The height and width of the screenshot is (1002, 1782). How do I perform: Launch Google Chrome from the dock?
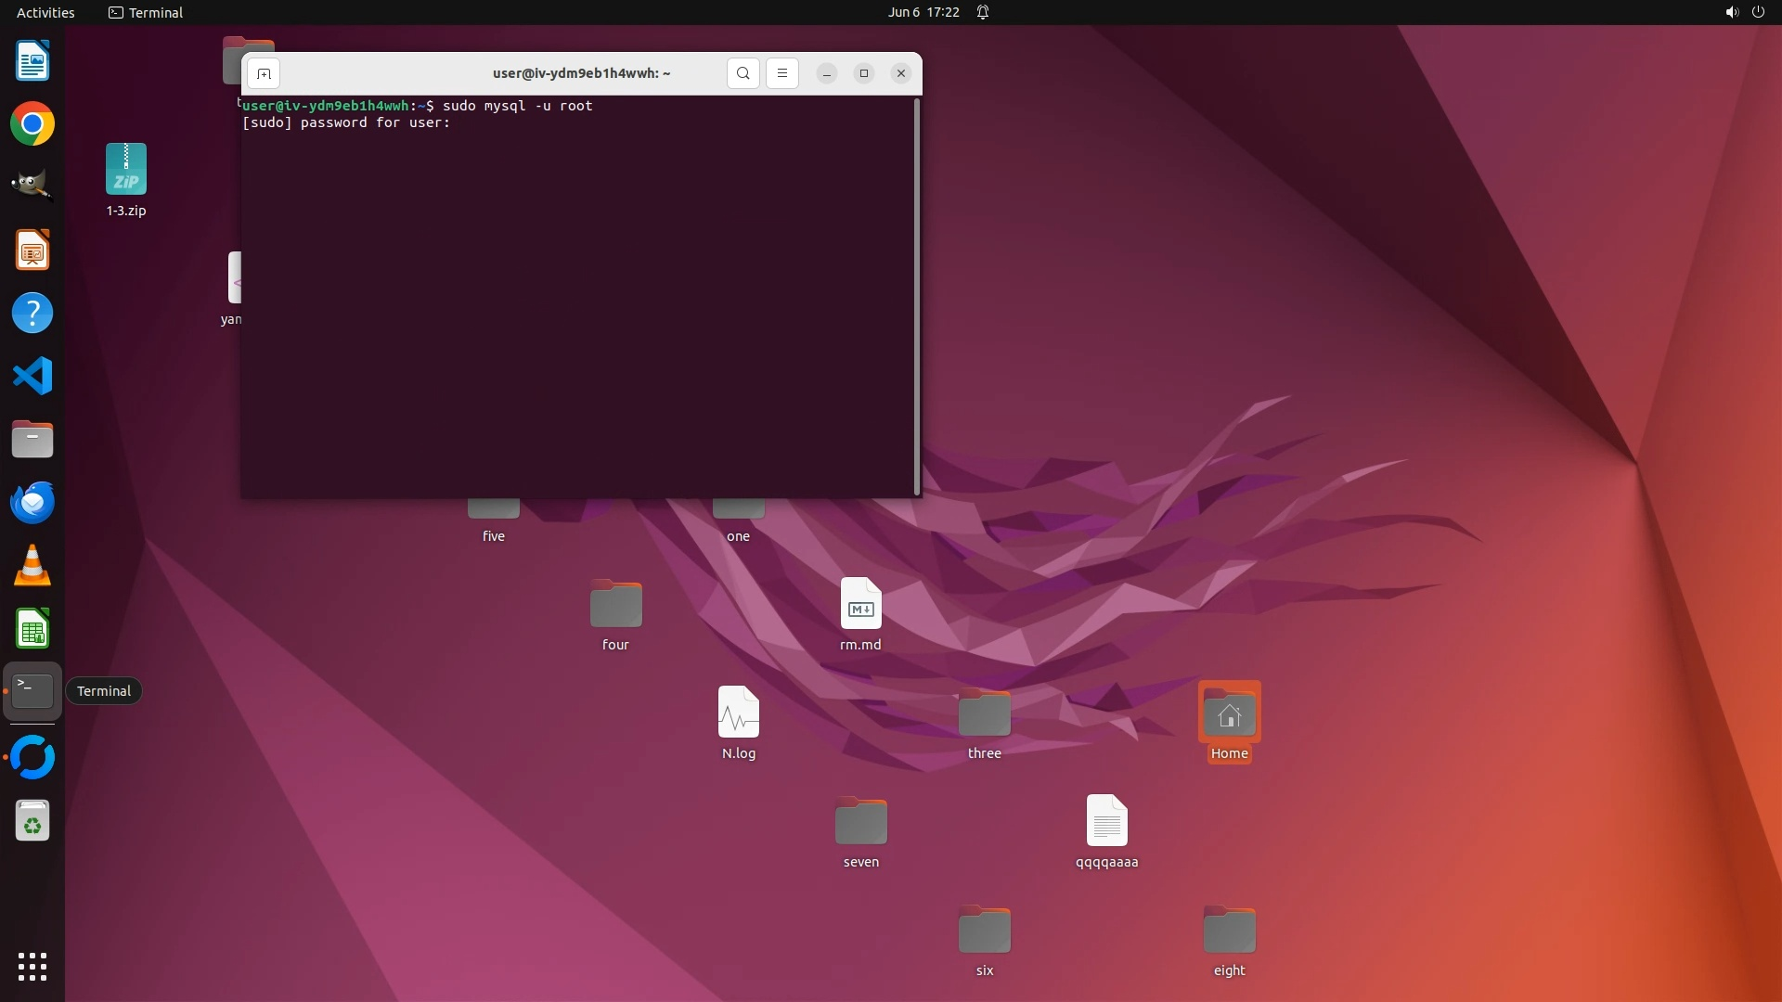pyautogui.click(x=32, y=124)
